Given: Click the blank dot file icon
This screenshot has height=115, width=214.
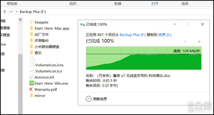Looking at the screenshot, I should (x=32, y=58).
